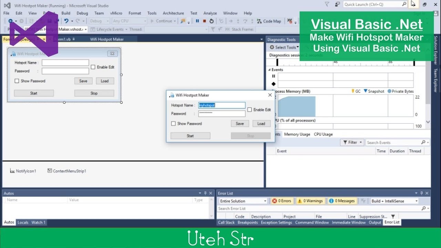Select the Stop button on the designer form

[94, 93]
